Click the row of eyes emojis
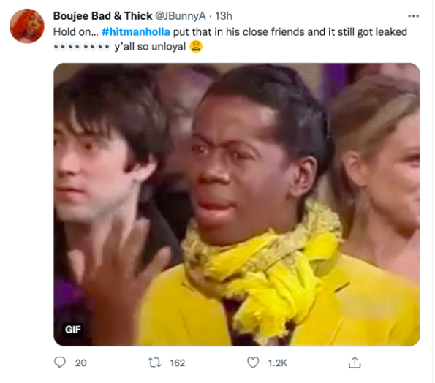 82,47
